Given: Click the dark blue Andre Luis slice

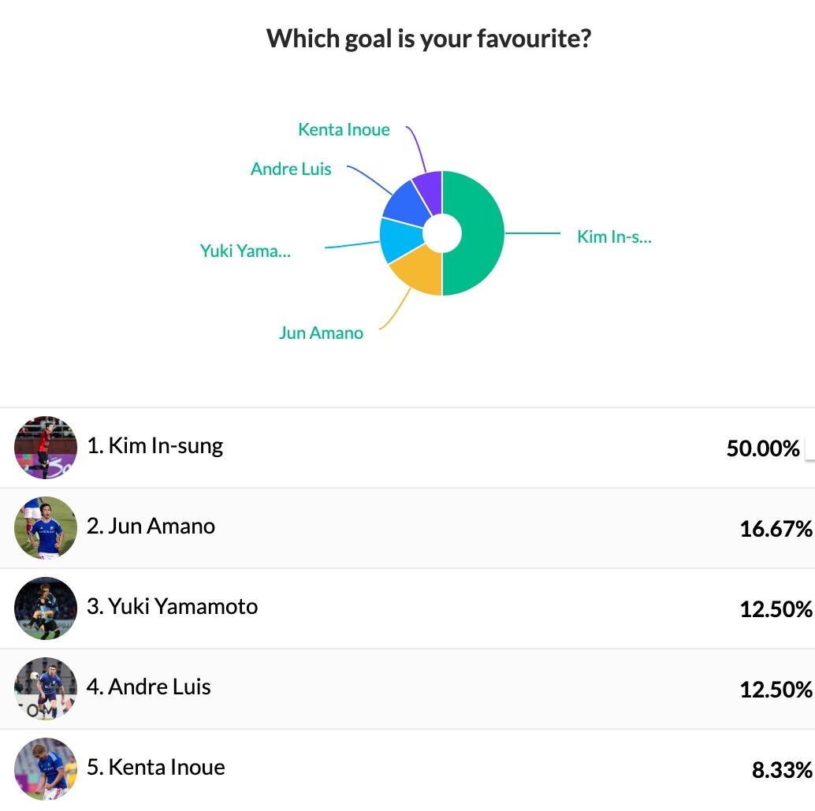Looking at the screenshot, I should point(407,203).
